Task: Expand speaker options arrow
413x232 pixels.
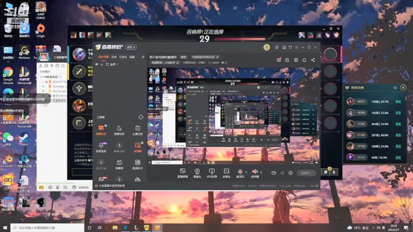Action: click(x=261, y=172)
